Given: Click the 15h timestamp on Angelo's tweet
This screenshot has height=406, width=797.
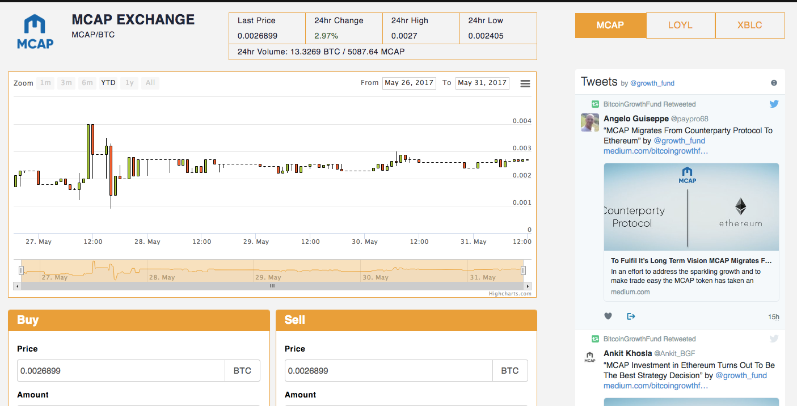Looking at the screenshot, I should point(773,317).
